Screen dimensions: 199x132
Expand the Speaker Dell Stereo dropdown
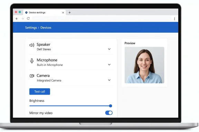109,49
